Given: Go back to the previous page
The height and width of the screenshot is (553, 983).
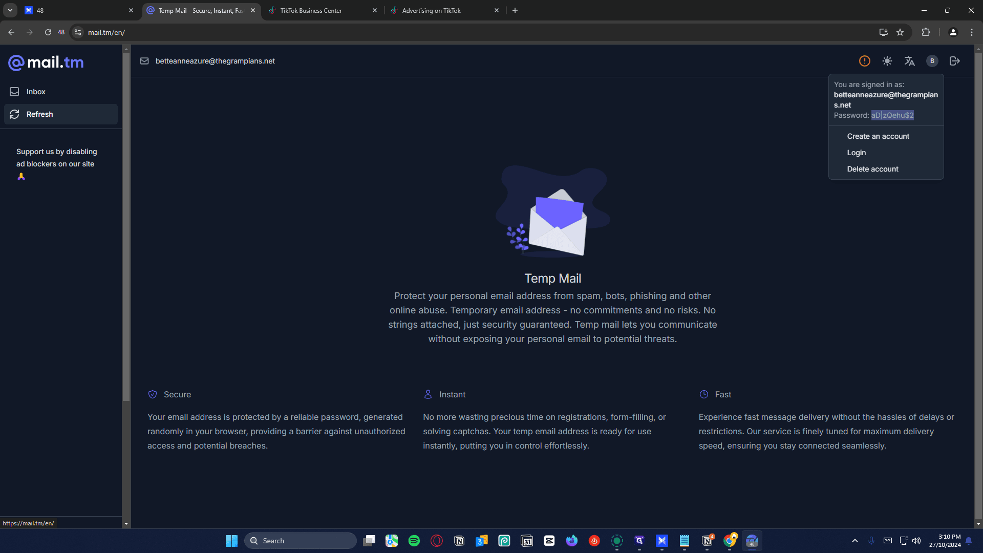Looking at the screenshot, I should (11, 32).
